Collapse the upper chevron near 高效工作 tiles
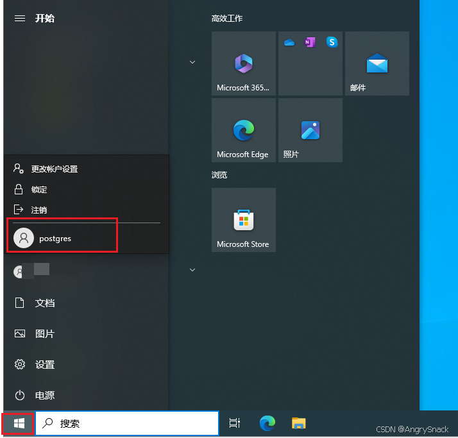Viewport: 458px width, 438px height. click(x=192, y=62)
